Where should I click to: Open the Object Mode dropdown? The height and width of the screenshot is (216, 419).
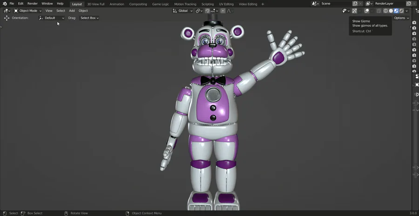pyautogui.click(x=28, y=11)
